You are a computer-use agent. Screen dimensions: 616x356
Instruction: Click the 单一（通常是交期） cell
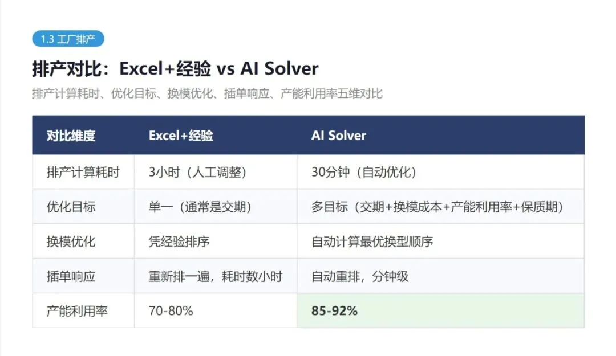click(216, 206)
